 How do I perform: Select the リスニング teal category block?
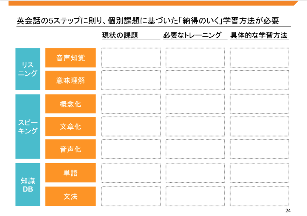[x=28, y=69]
